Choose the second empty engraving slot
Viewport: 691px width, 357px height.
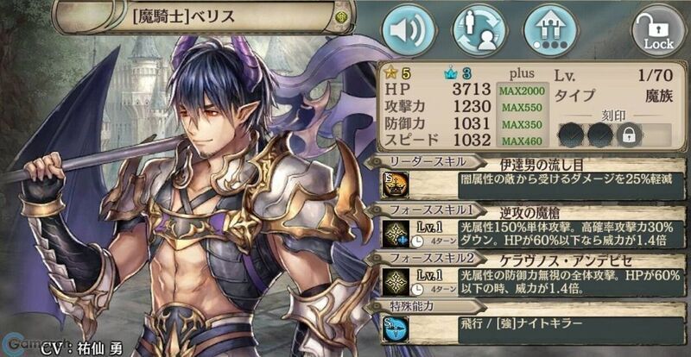click(x=599, y=135)
